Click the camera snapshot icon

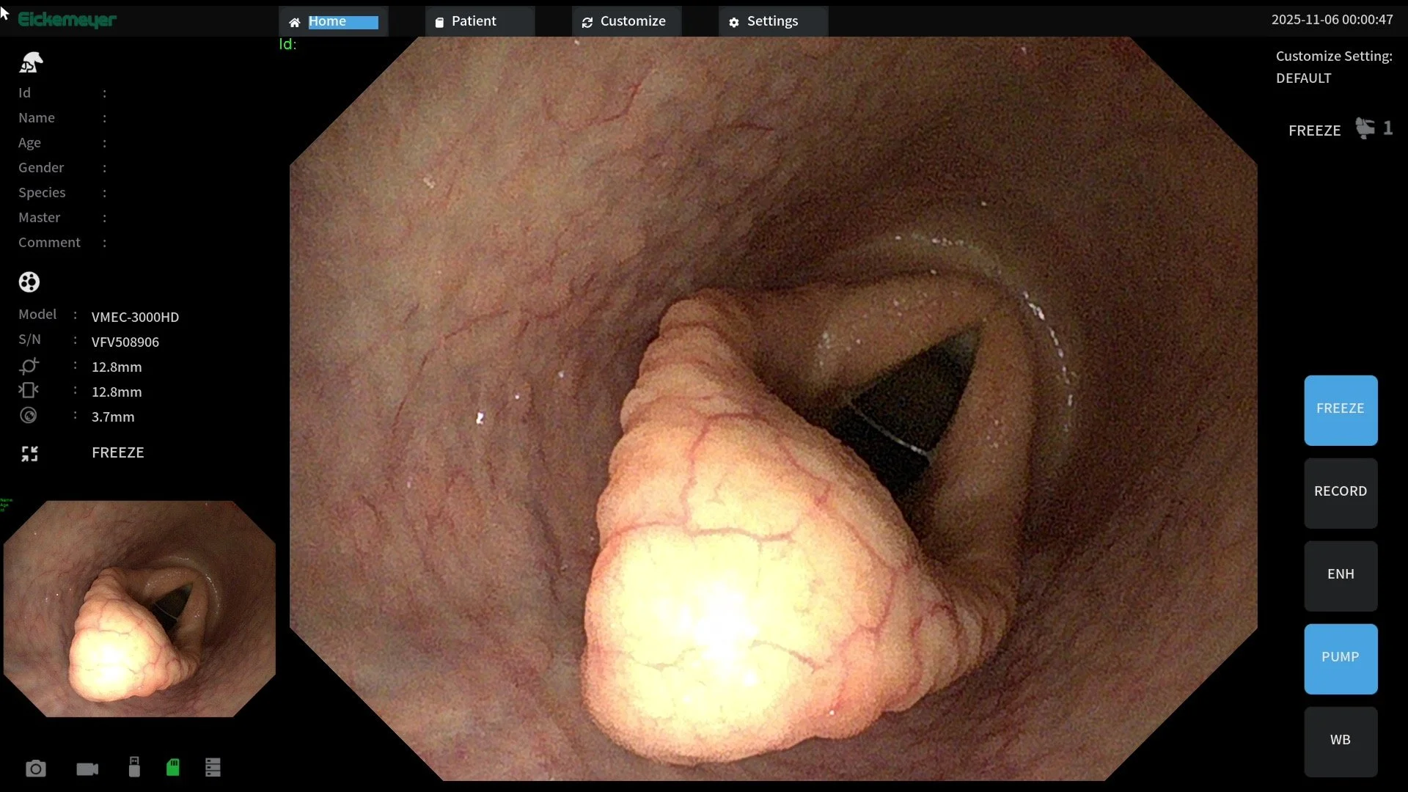point(35,769)
